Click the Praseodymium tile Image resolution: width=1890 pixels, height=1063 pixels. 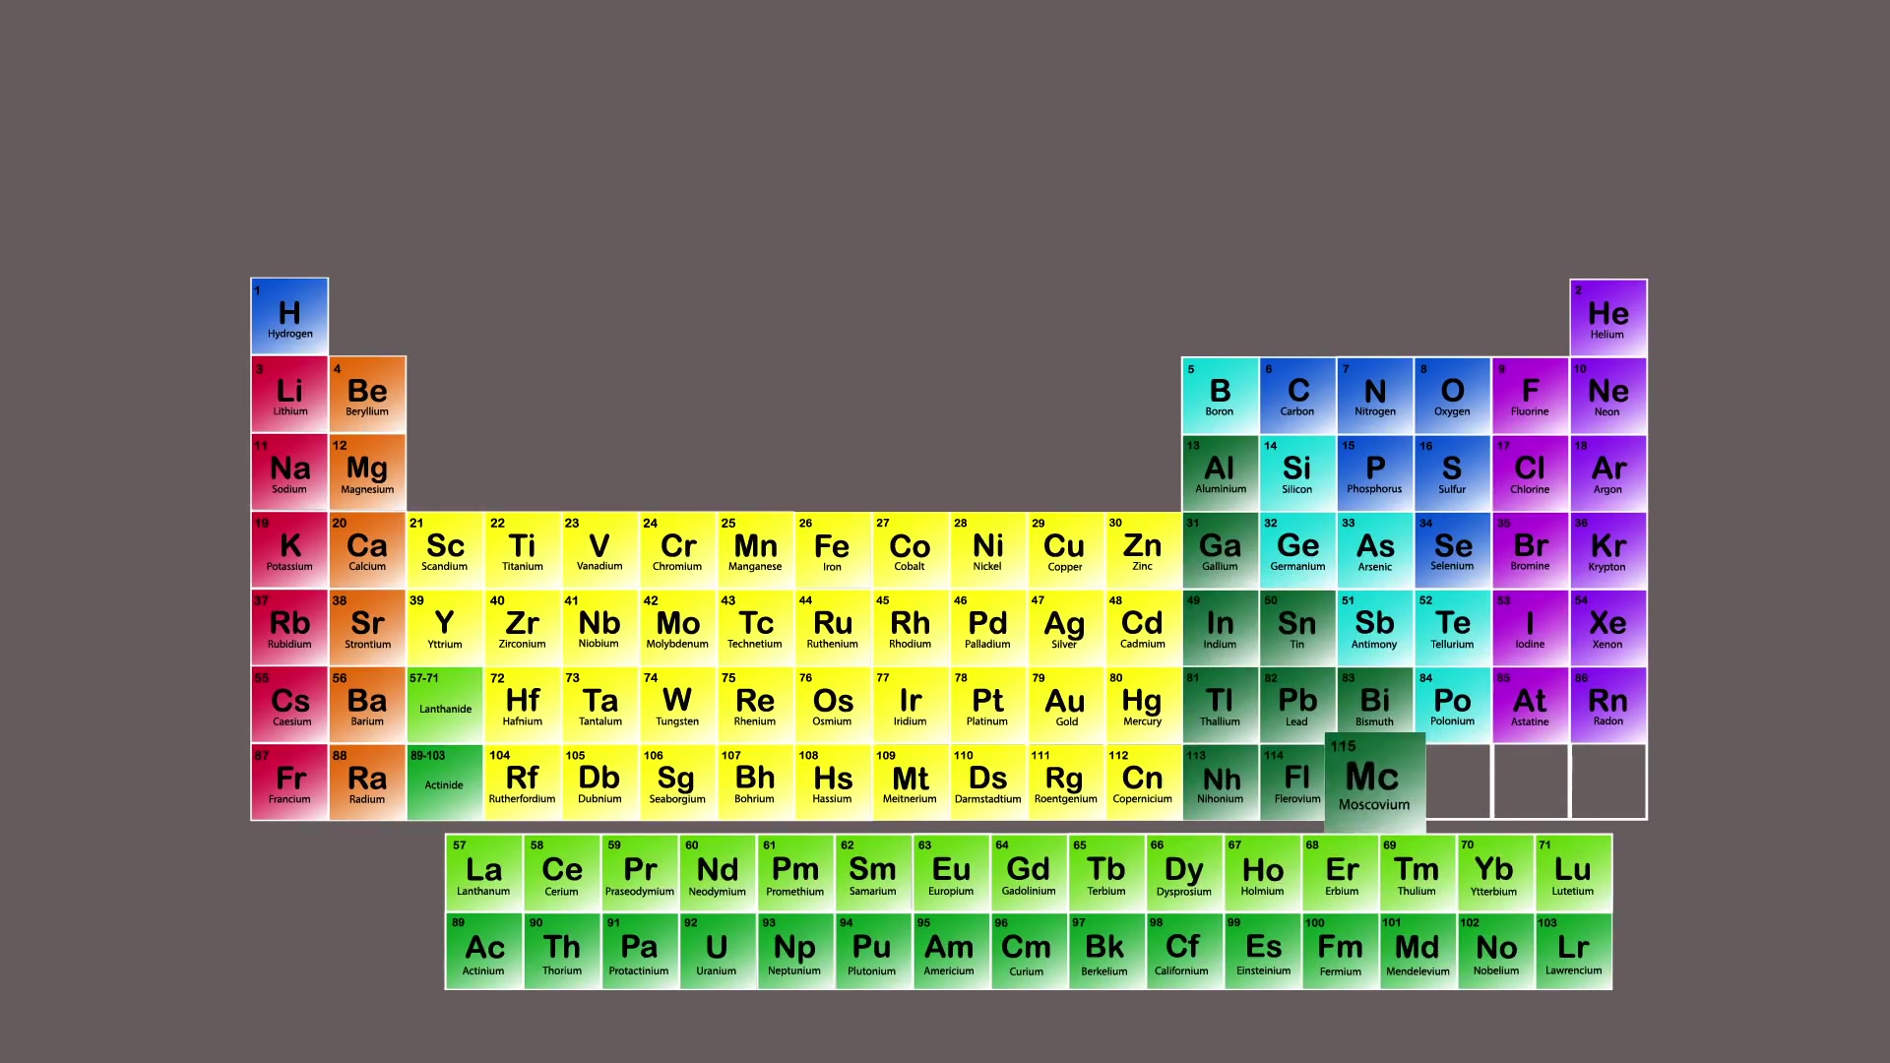coord(640,872)
